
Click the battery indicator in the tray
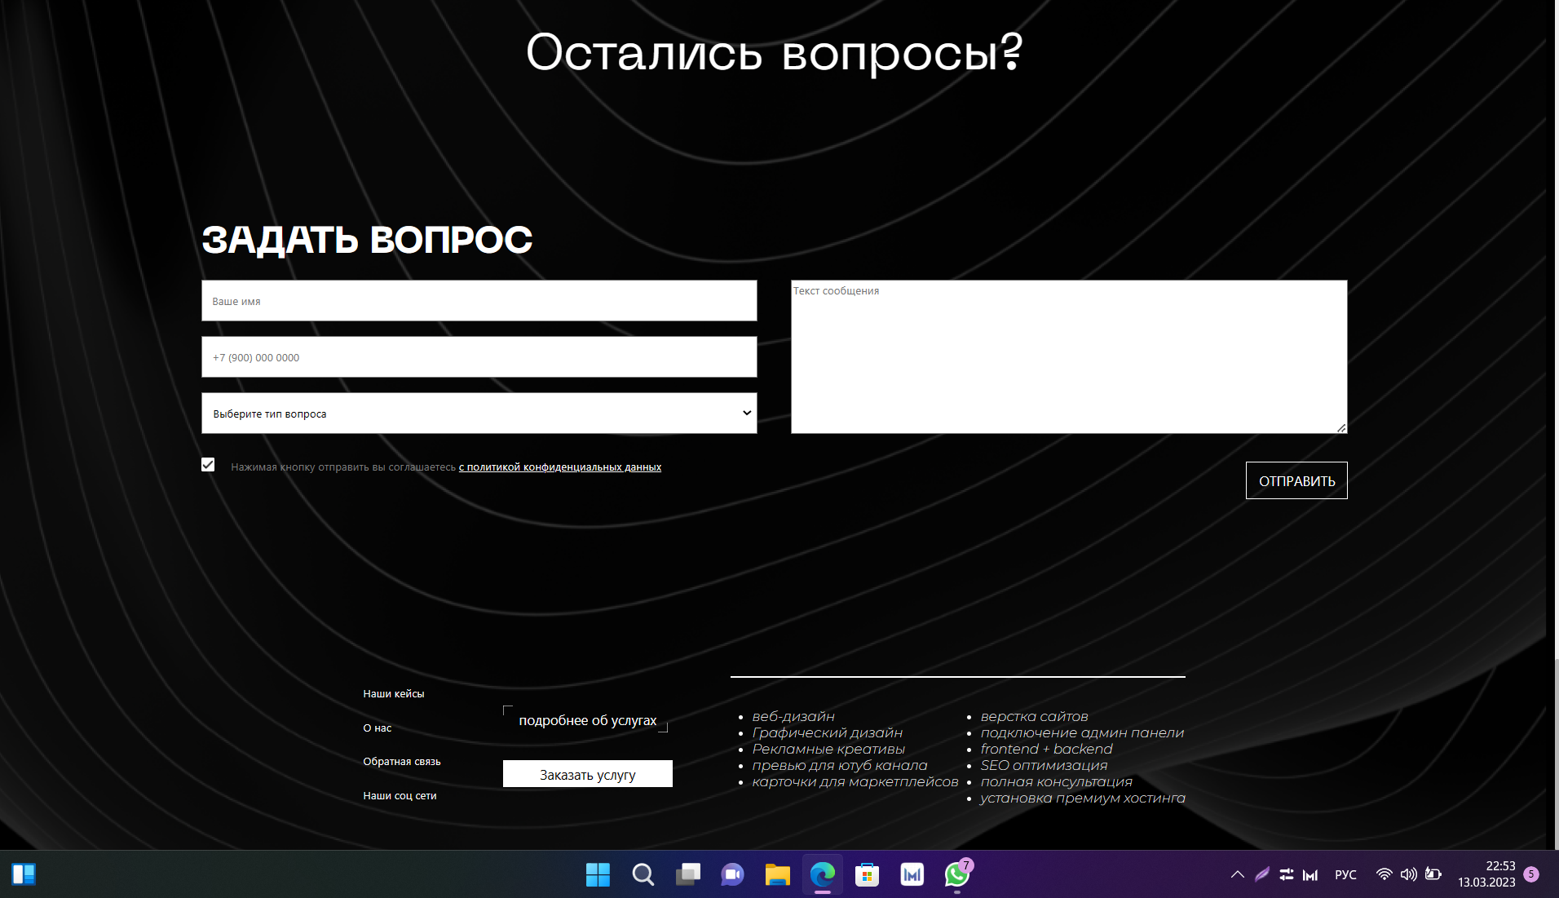[1433, 874]
